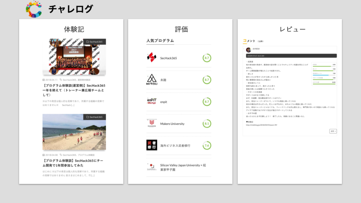Click the 7.6 score circle for 海外ビジネス武者修行
The image size is (361, 203).
tap(207, 145)
